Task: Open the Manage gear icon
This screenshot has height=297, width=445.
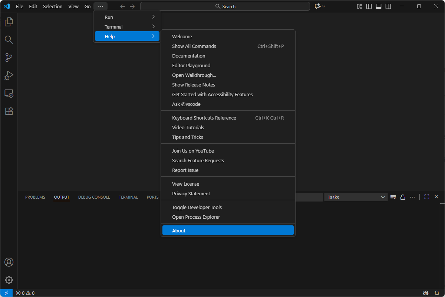Action: (9, 280)
